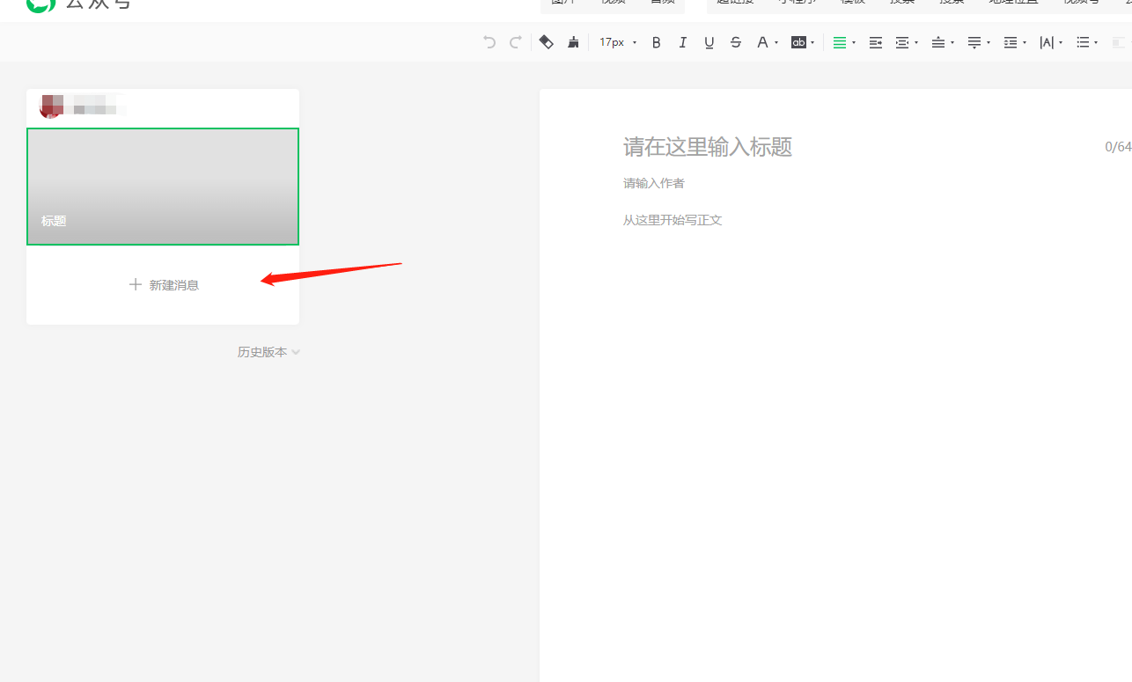The height and width of the screenshot is (682, 1132).
Task: Click the clear formatting brush icon
Action: click(x=573, y=41)
